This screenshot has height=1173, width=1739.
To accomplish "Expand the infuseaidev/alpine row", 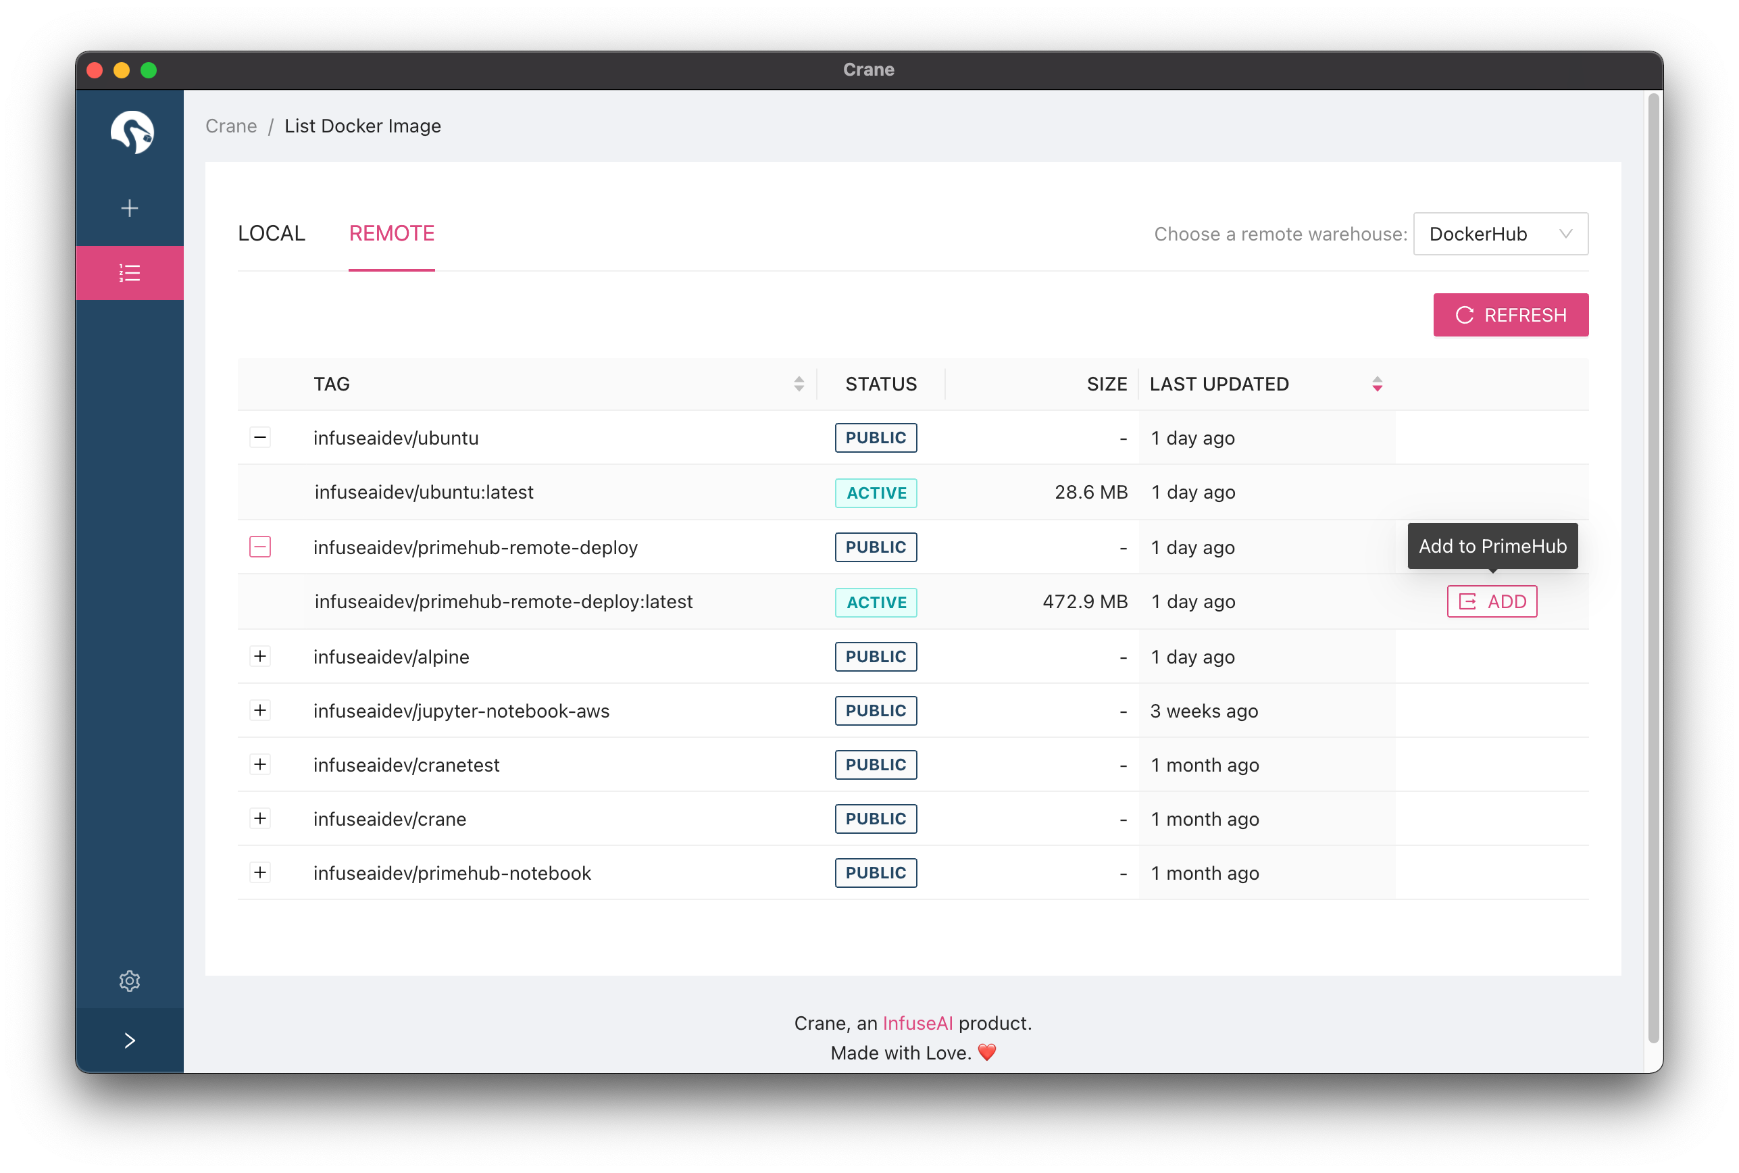I will click(259, 656).
